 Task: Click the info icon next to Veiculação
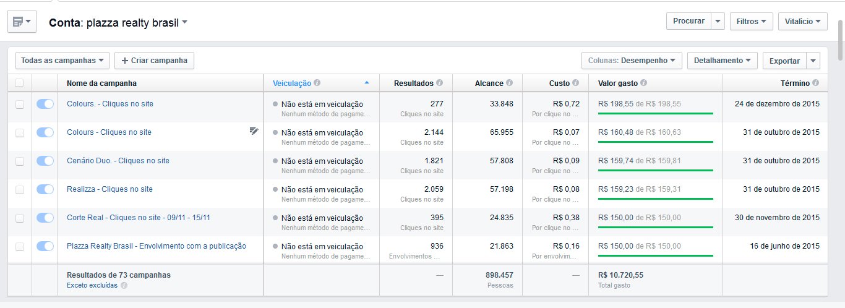[x=317, y=83]
